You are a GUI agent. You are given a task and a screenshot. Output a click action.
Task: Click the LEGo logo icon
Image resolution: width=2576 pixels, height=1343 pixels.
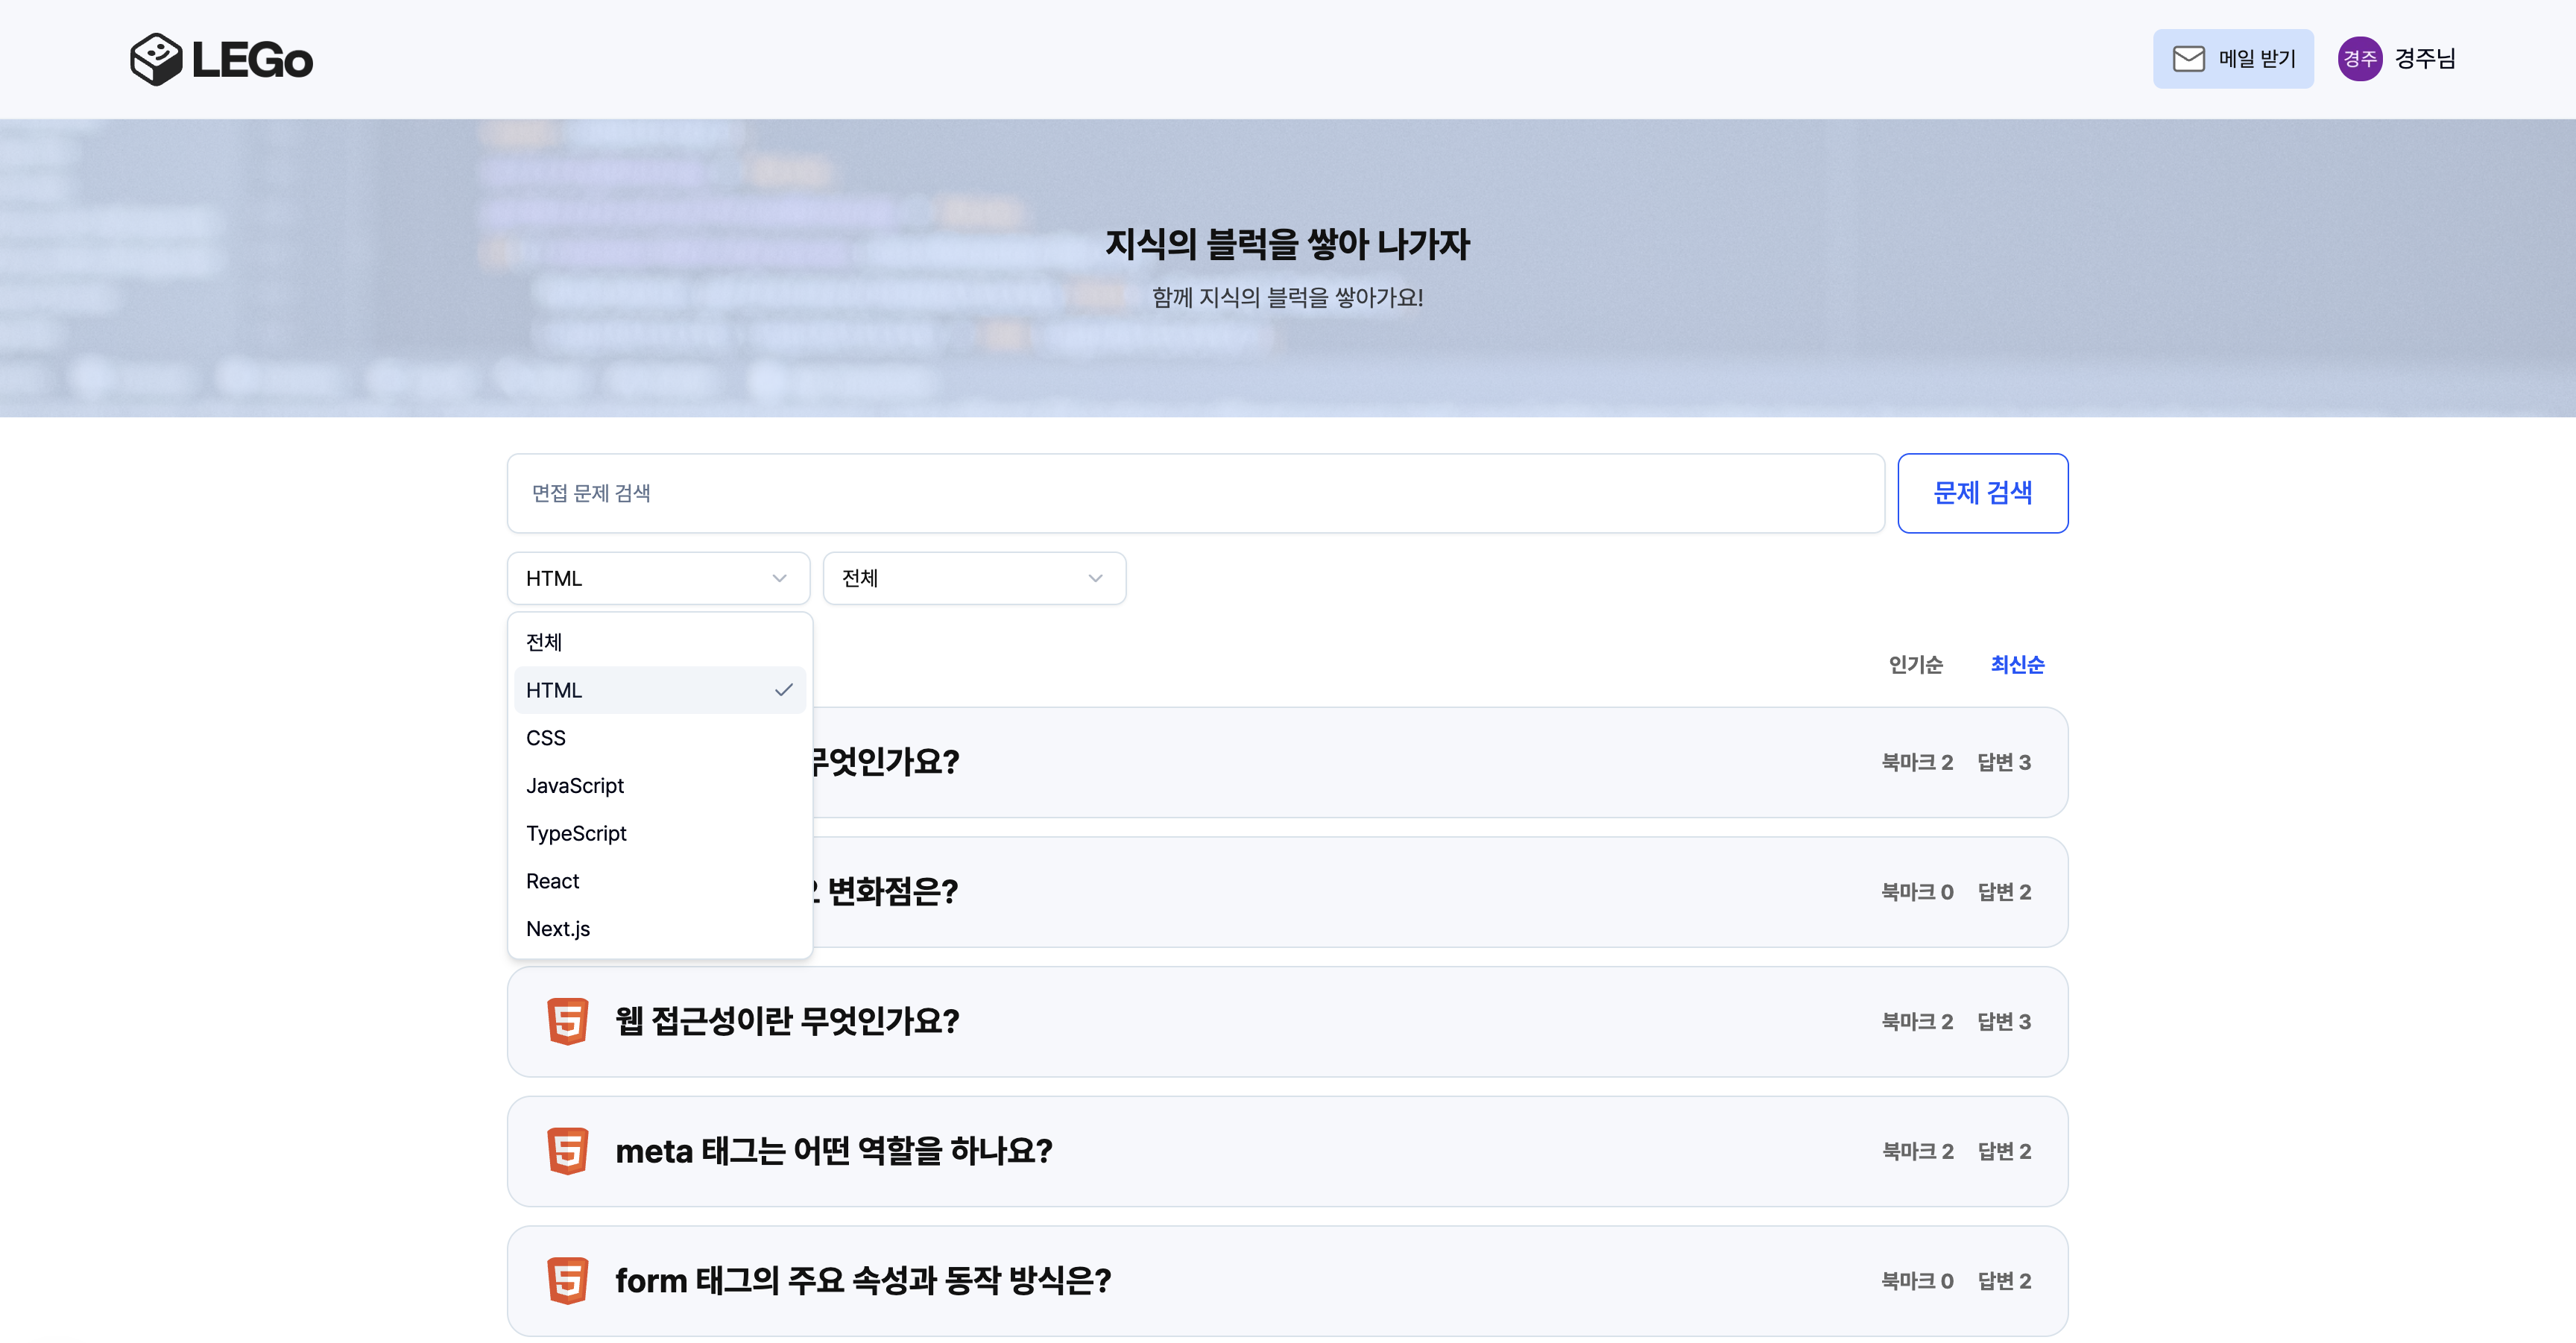(x=156, y=59)
